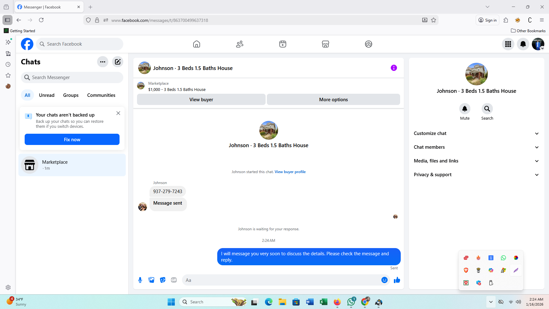Click the Fix now button

pos(72,139)
